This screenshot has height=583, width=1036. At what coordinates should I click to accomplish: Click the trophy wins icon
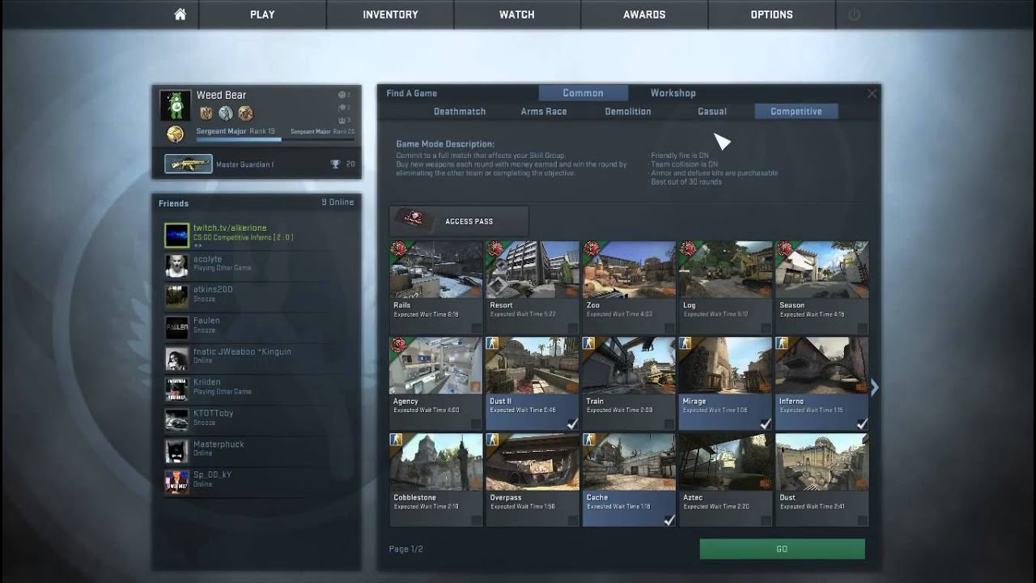coord(335,164)
